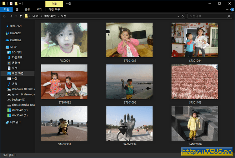Screen dimensions: 235x158
Task: Refresh the current folder view
Action: click(183, 16)
